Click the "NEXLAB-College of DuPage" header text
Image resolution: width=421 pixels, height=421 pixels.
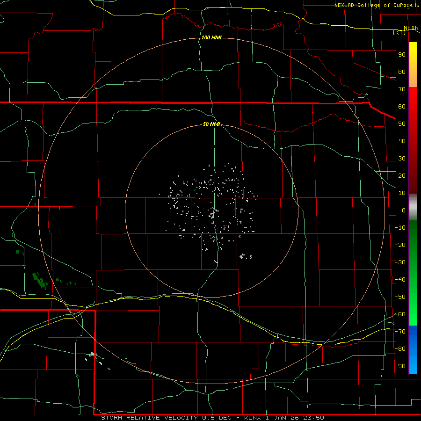click(373, 5)
